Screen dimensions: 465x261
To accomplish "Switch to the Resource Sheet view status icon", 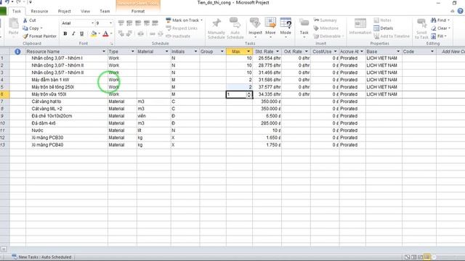I will tap(426, 257).
